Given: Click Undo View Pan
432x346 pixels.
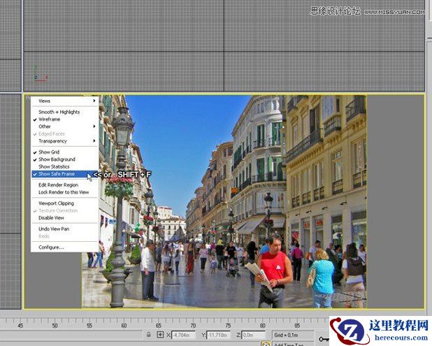Looking at the screenshot, I should [65, 229].
